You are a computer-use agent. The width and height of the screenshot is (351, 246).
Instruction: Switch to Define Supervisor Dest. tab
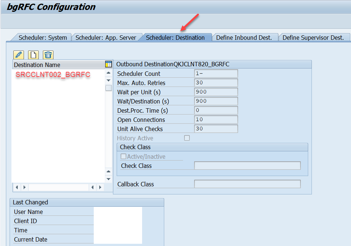[314, 37]
